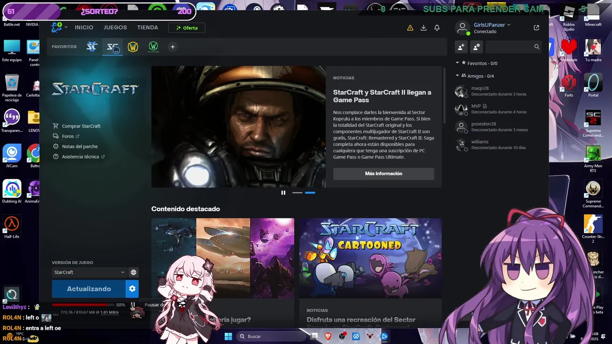
Task: Open the GirlsUPanzer account dropdown
Action: [492, 25]
